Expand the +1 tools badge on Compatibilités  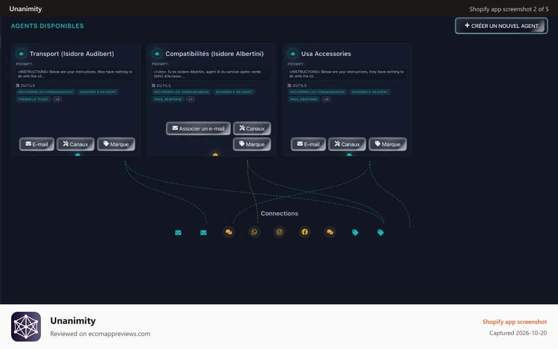coord(191,99)
